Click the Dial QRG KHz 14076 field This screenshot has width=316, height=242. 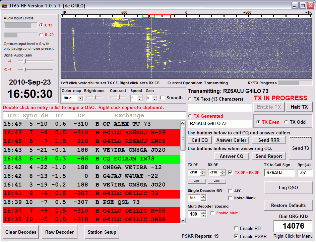click(x=293, y=226)
